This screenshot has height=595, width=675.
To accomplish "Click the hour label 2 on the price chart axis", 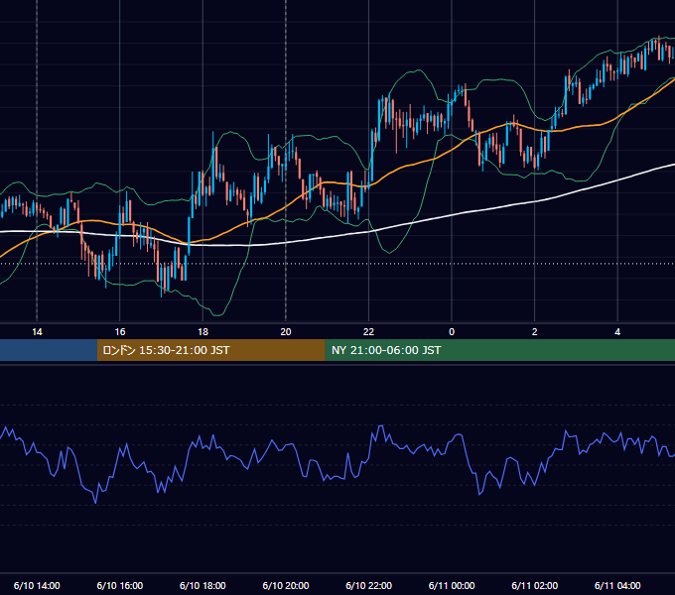I will tap(535, 332).
